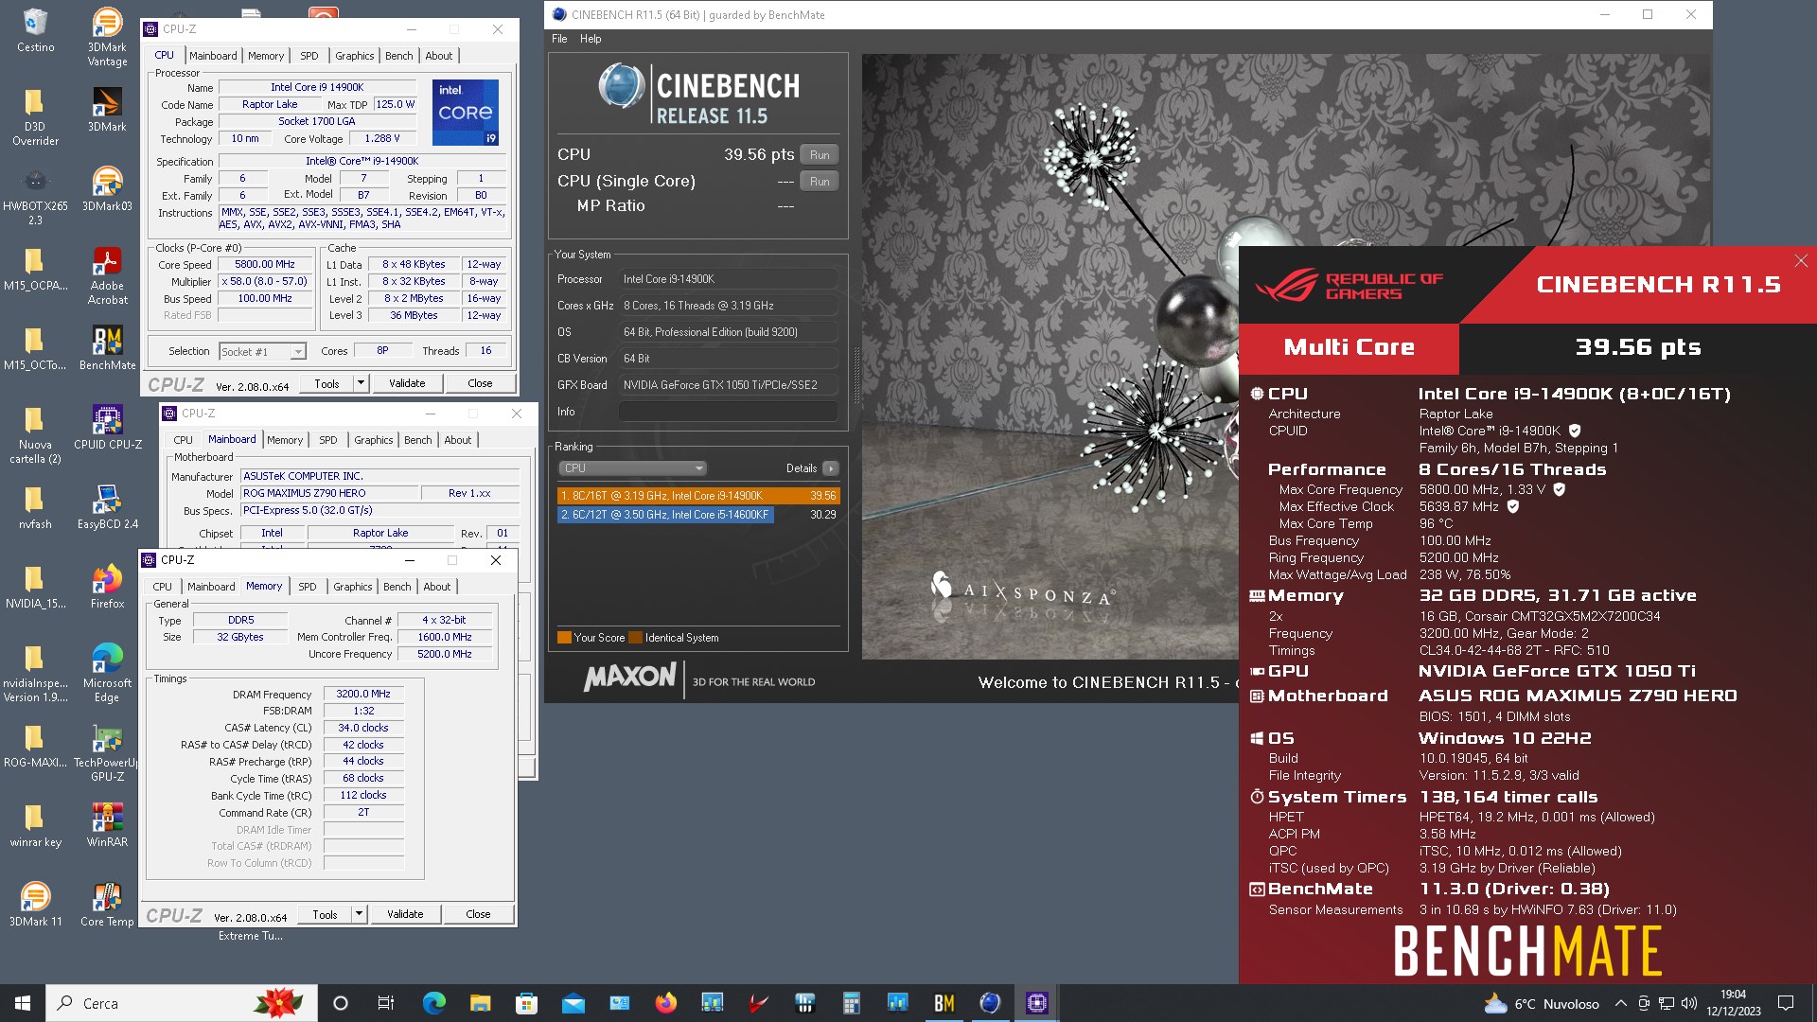Click the ROG MAXIMUS Z790 HERO model field
1817x1022 pixels.
click(x=328, y=493)
